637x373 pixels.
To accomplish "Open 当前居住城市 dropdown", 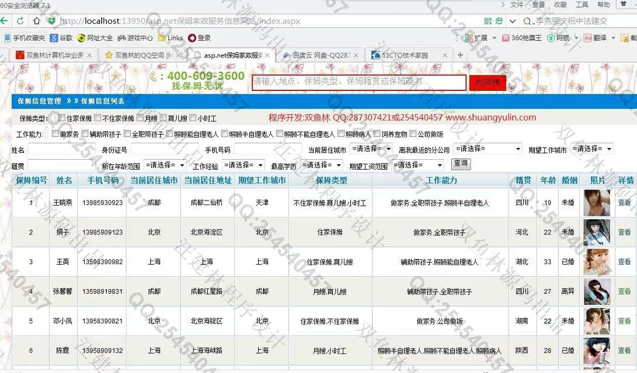I will click(x=371, y=149).
